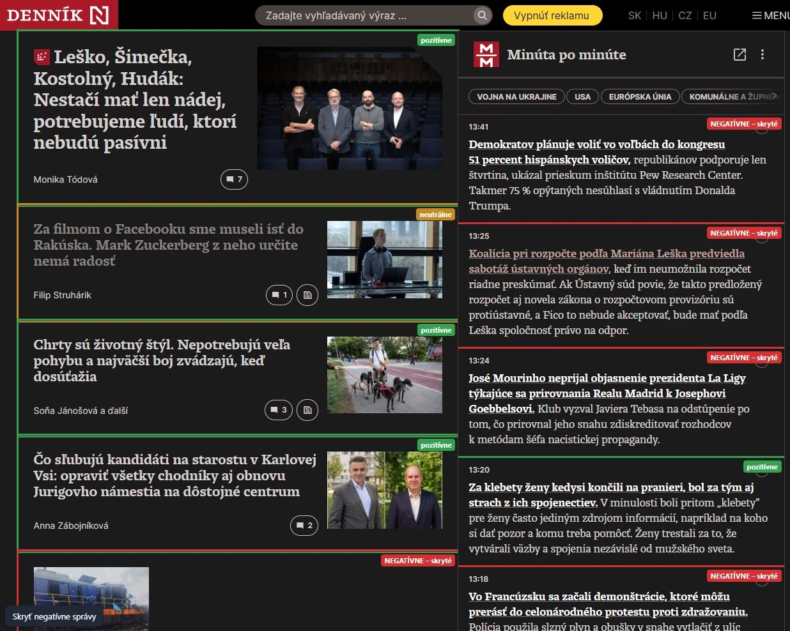Select the USA topic tab
790x631 pixels.
(582, 96)
